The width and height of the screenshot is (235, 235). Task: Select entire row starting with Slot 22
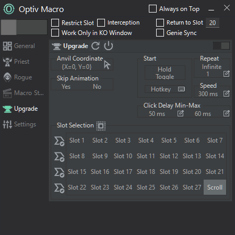click(59, 188)
